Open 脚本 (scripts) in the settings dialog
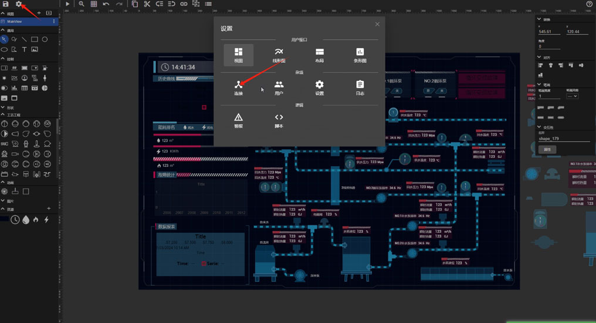 coord(279,121)
